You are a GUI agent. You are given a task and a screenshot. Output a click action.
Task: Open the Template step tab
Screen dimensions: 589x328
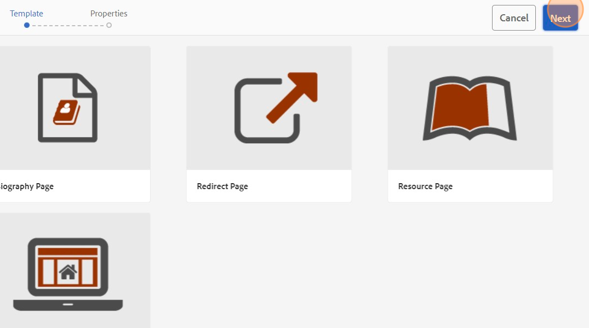coord(26,14)
